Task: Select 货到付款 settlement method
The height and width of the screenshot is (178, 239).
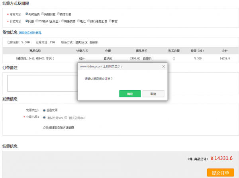Action: click(x=42, y=14)
